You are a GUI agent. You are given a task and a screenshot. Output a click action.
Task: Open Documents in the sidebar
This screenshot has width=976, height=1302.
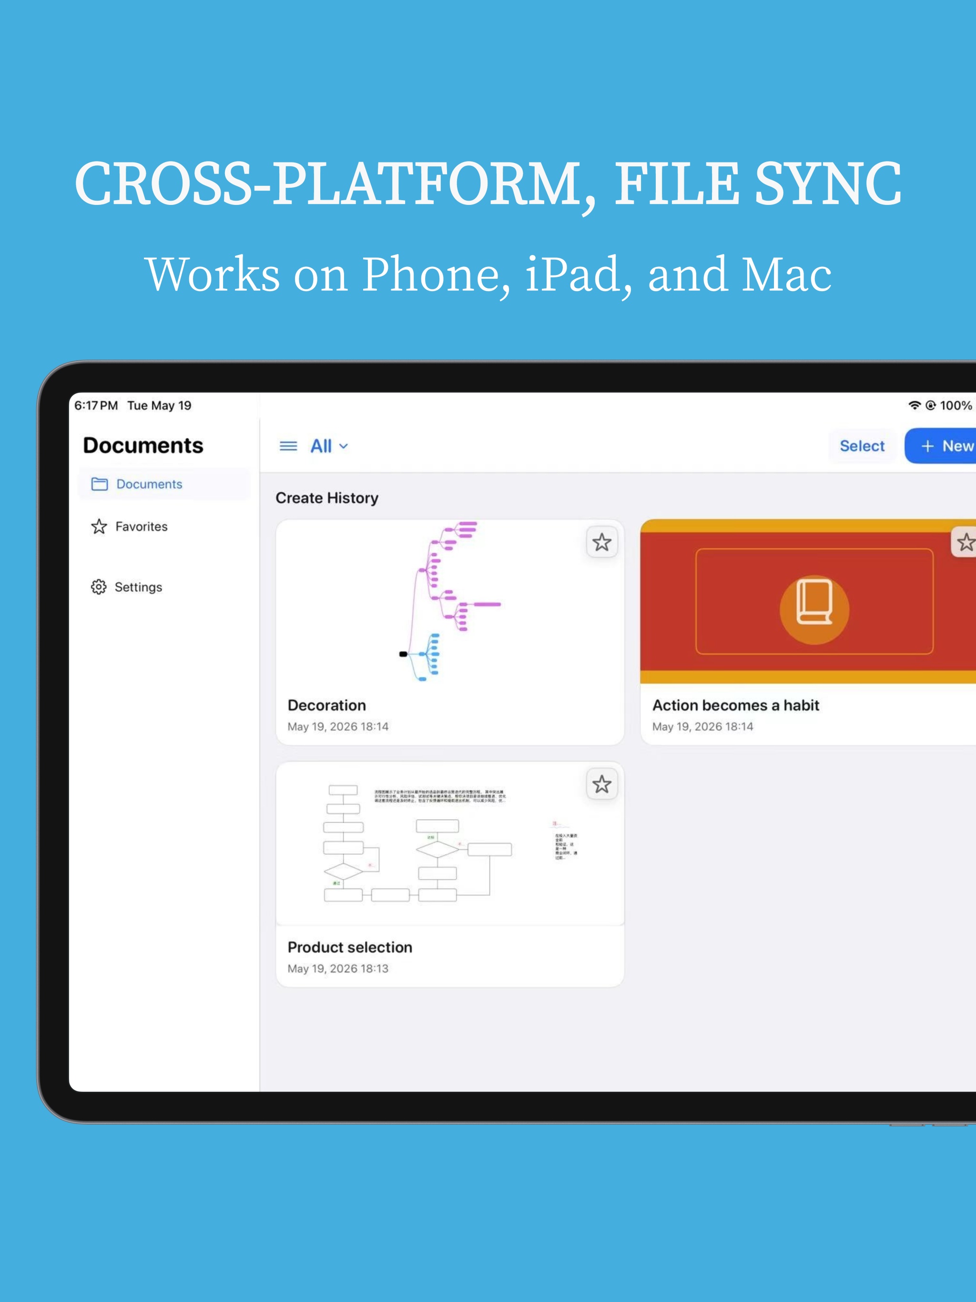tap(164, 484)
